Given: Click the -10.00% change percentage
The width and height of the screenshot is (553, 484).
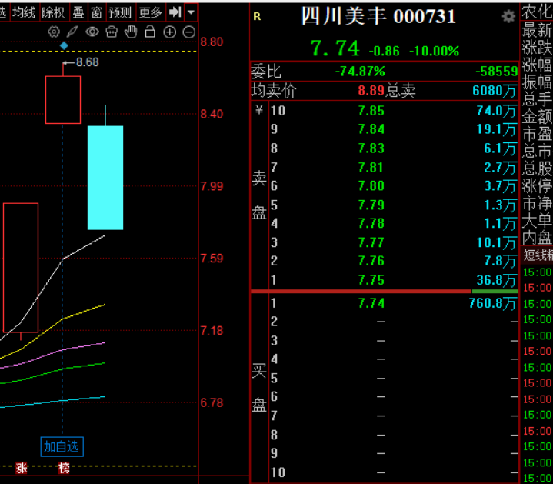Looking at the screenshot, I should pyautogui.click(x=434, y=52).
